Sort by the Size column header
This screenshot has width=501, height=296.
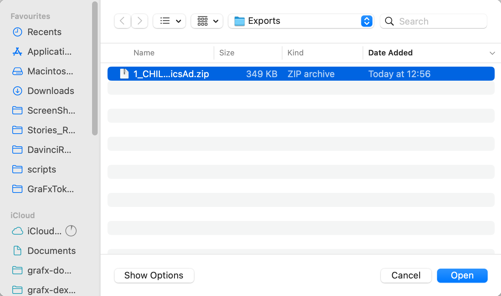pyautogui.click(x=227, y=53)
